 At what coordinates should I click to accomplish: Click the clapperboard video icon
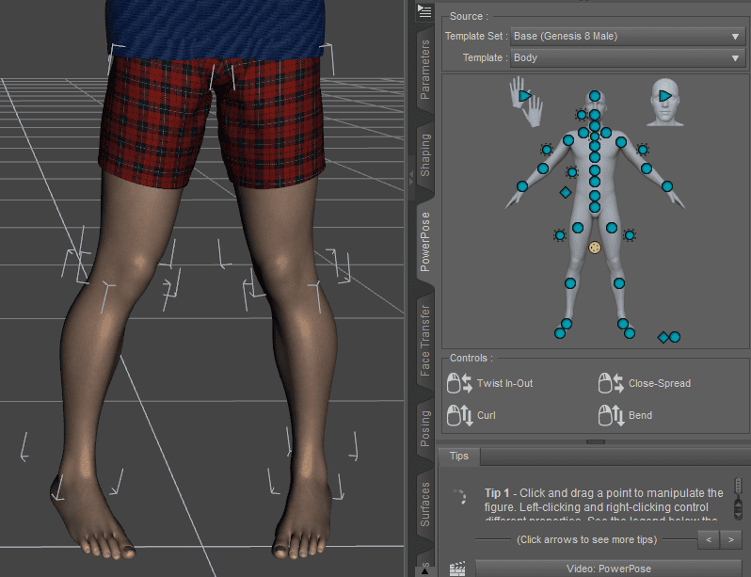457,569
